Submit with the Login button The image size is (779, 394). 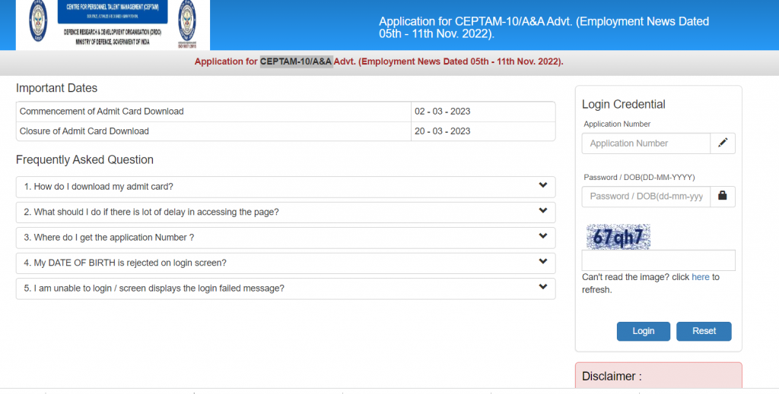coord(644,331)
